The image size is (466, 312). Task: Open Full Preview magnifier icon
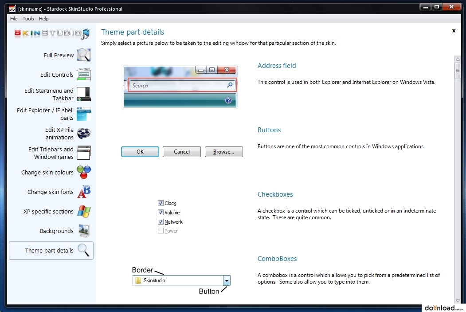tap(83, 55)
